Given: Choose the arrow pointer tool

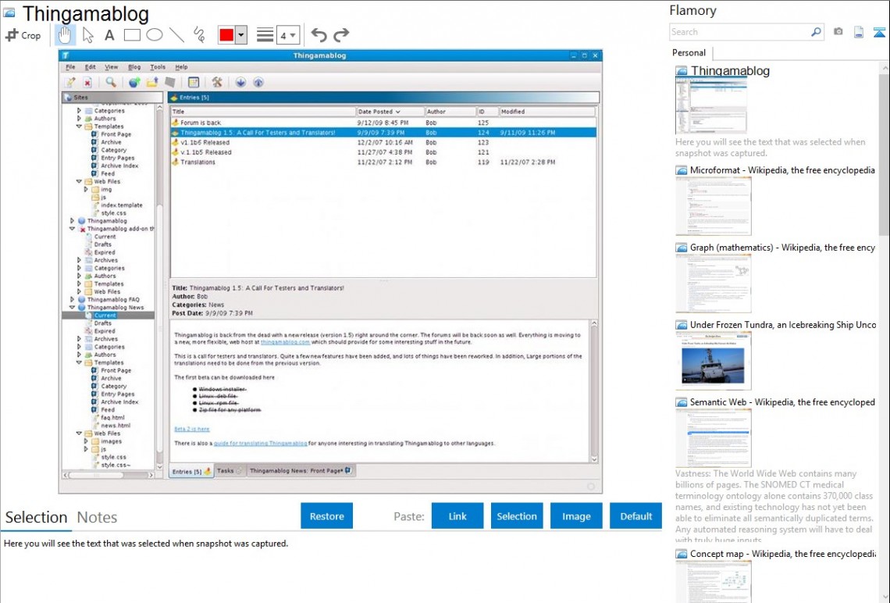Looking at the screenshot, I should (x=87, y=35).
